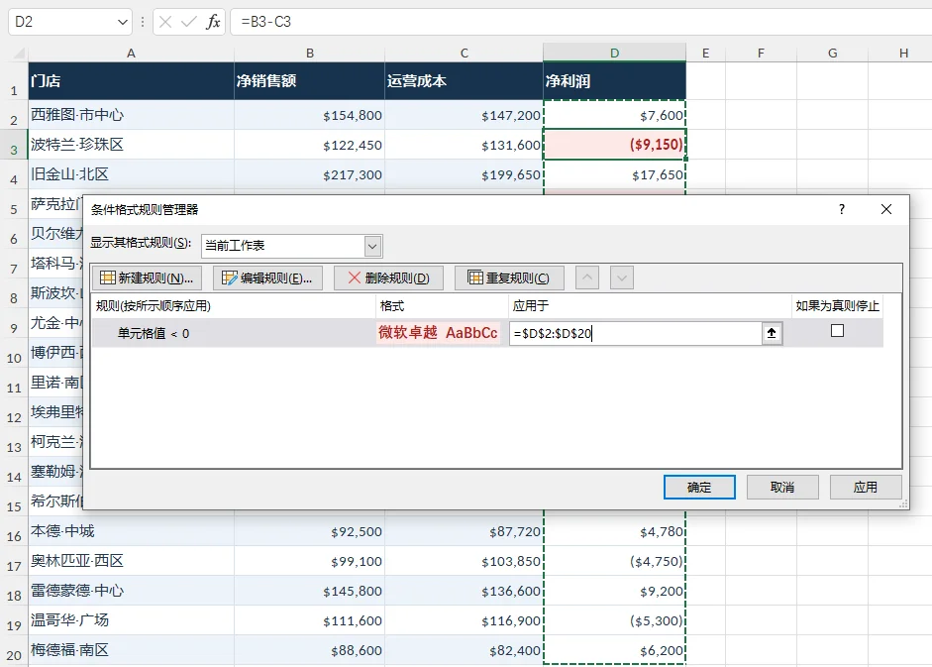The width and height of the screenshot is (932, 667).
Task: Click the 取消 button
Action: coord(782,488)
